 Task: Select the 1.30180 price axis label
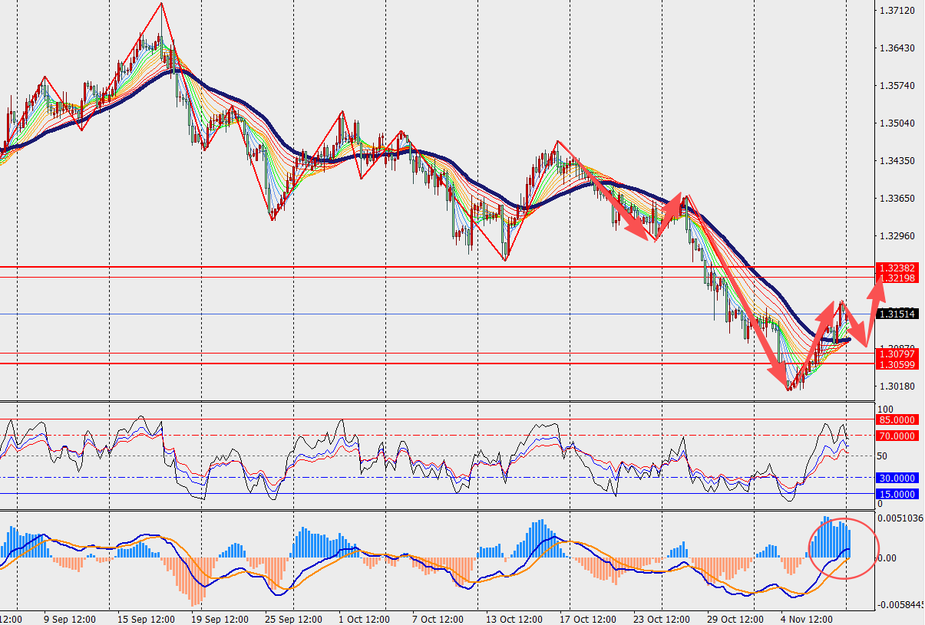(897, 387)
